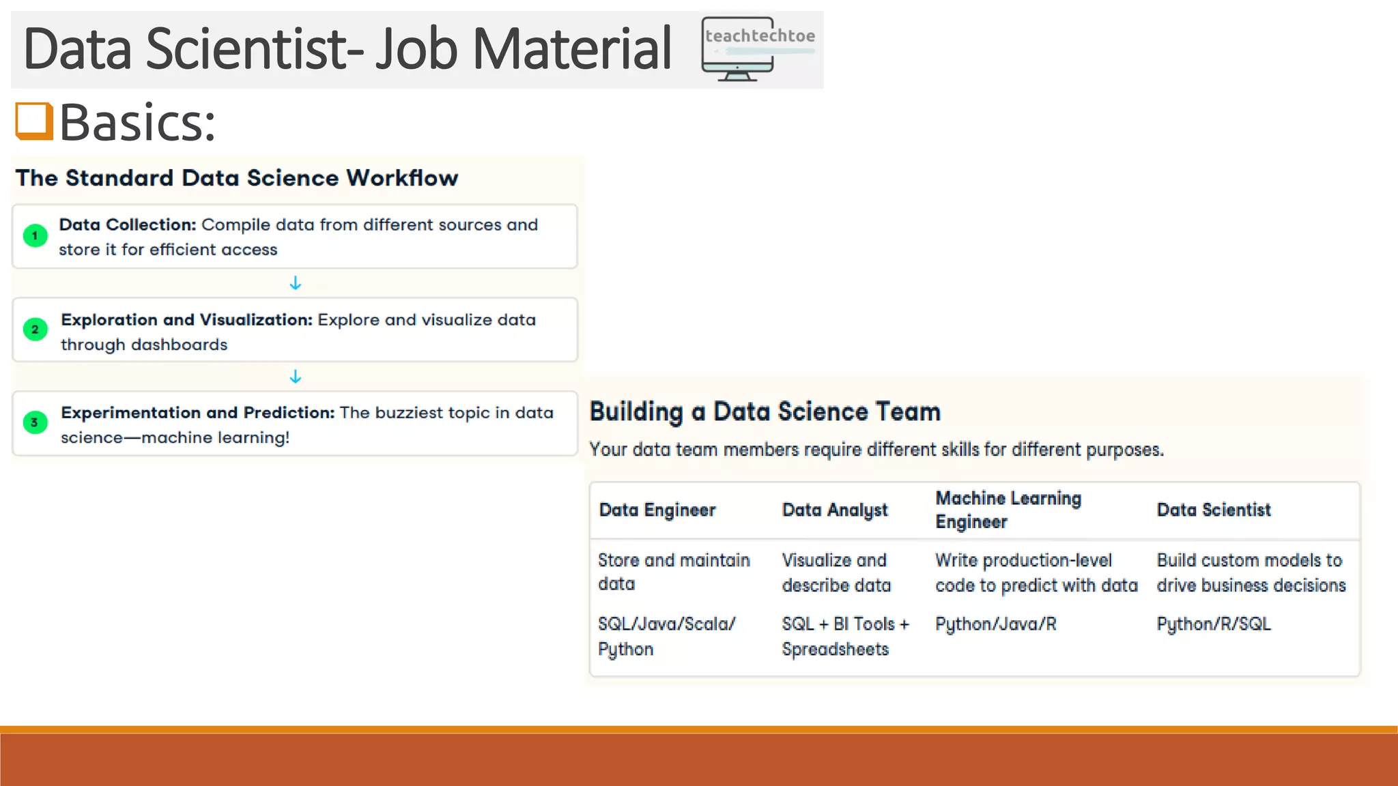The image size is (1398, 786).
Task: Click the 'Visualize and describe data' cell
Action: pyautogui.click(x=836, y=572)
